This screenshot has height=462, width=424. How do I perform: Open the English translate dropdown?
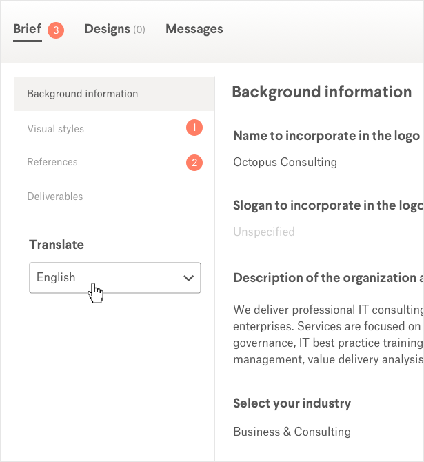point(103,278)
